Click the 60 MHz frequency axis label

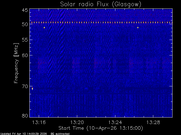pos(25,55)
